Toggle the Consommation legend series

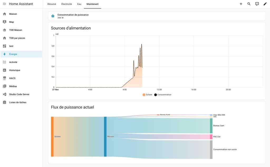[x=163, y=95]
